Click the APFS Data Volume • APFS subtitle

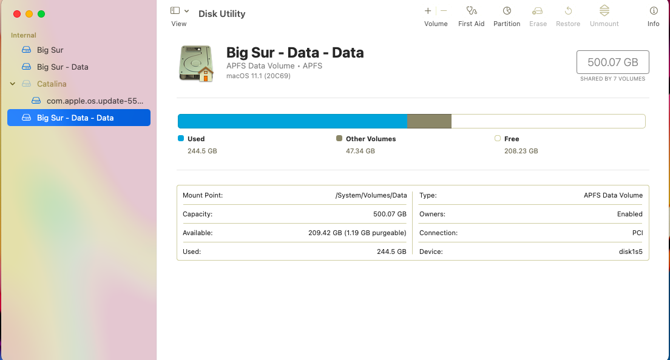coord(274,65)
